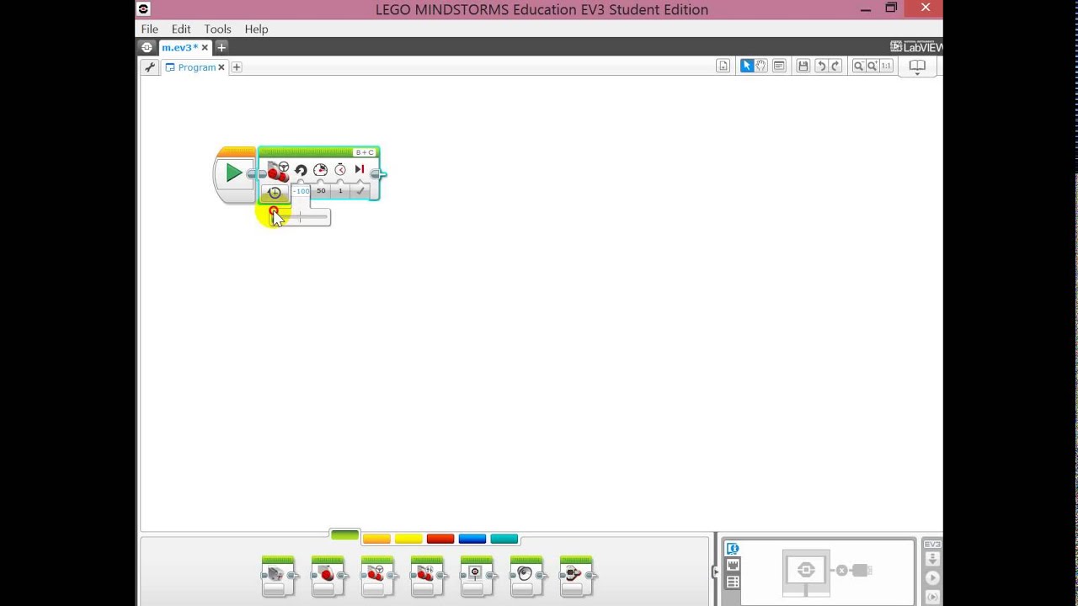Open the Help menu
This screenshot has width=1078, height=606.
tap(256, 29)
